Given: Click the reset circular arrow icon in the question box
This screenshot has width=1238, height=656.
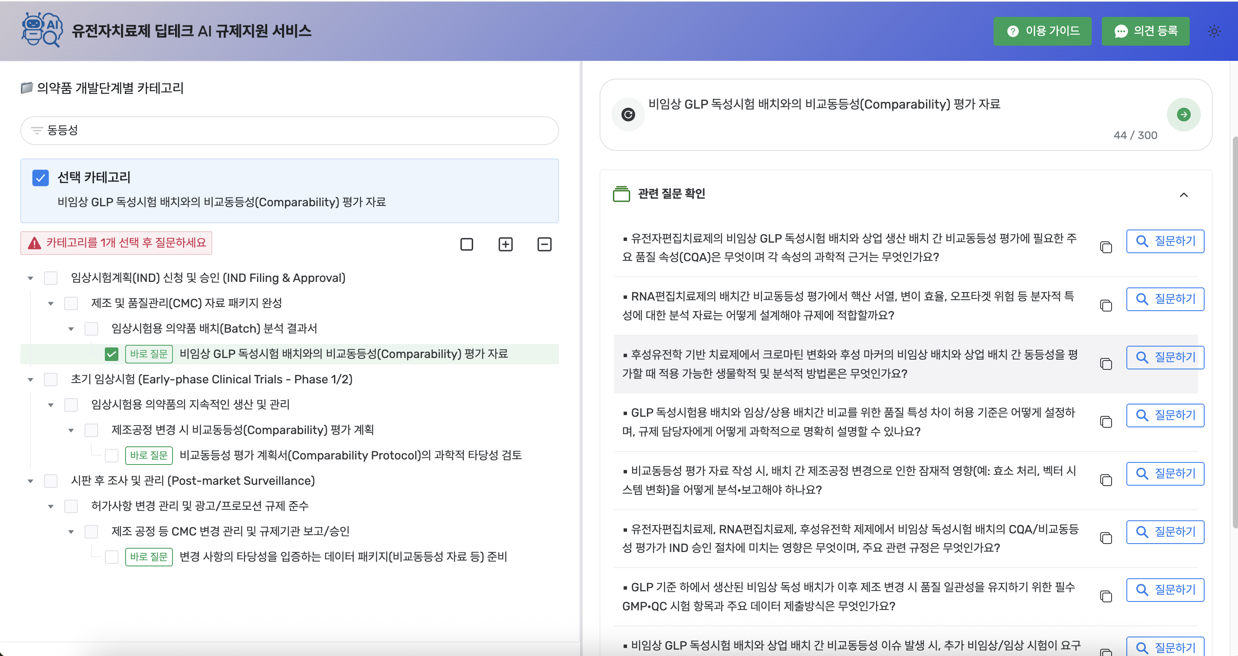Looking at the screenshot, I should point(627,115).
